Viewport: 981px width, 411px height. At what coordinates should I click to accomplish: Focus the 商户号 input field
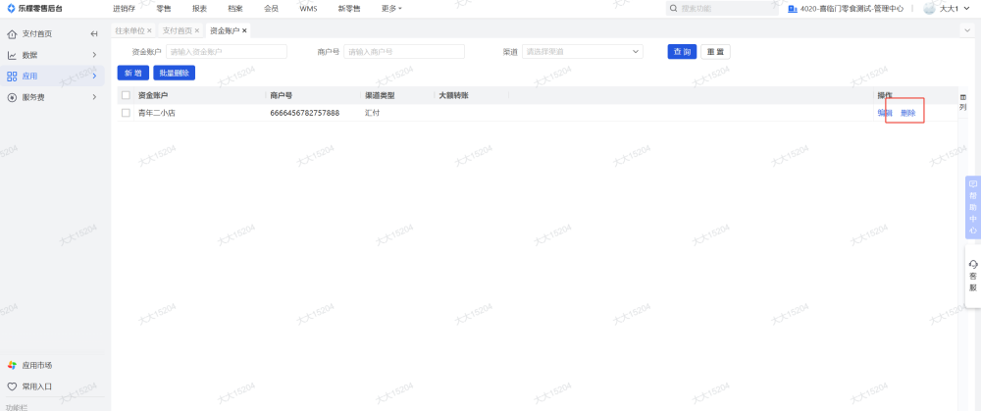click(x=404, y=52)
